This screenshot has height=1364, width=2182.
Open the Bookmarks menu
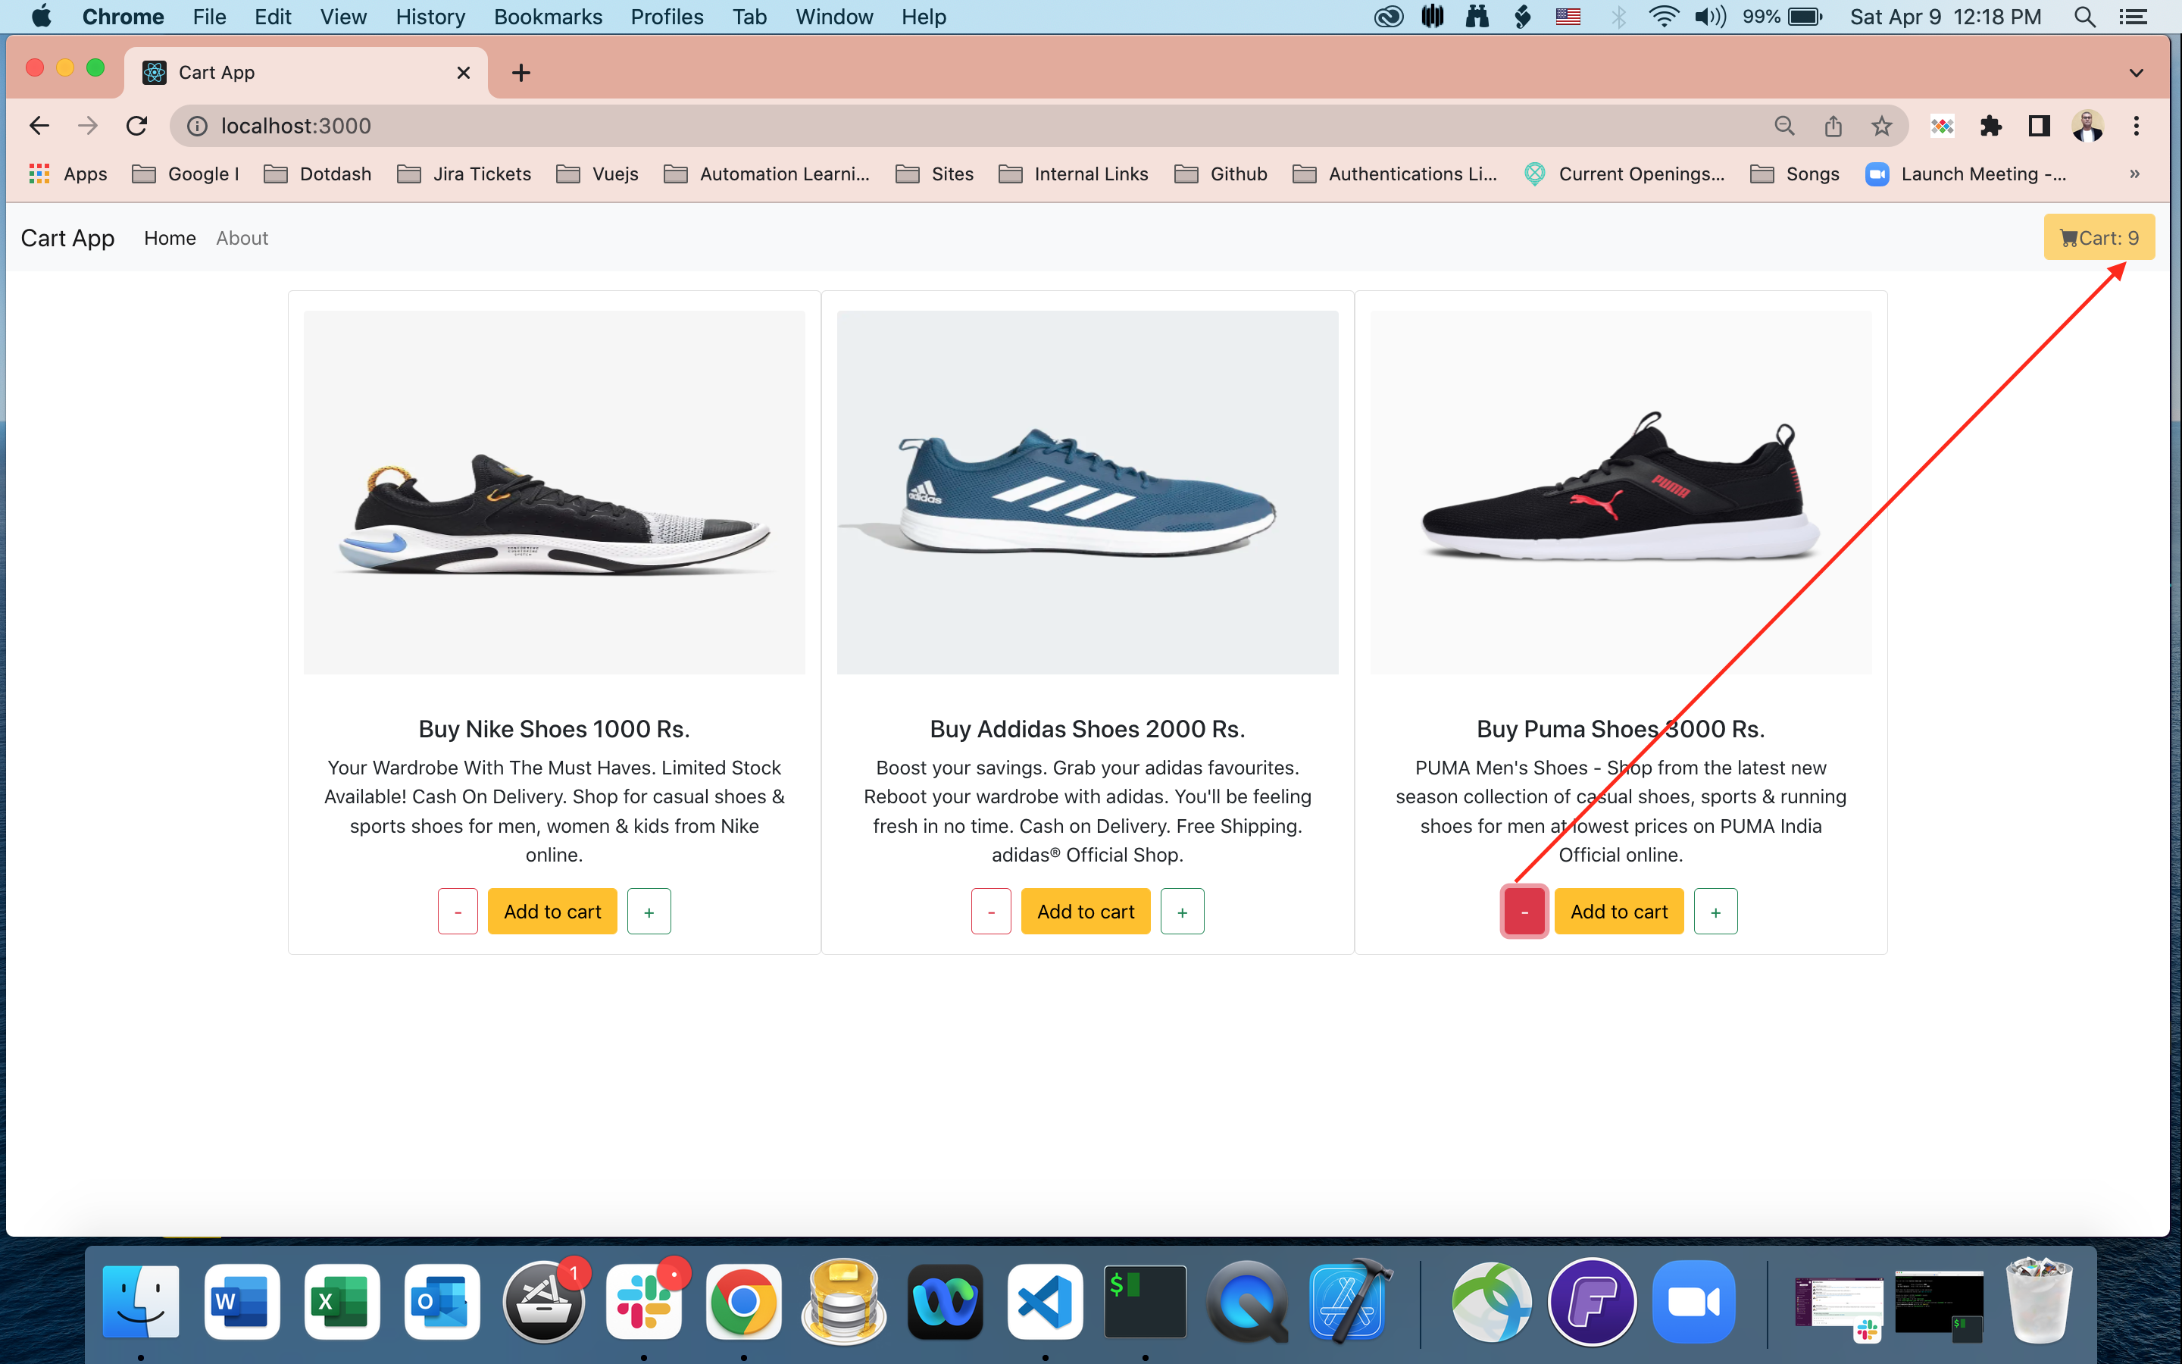(547, 17)
